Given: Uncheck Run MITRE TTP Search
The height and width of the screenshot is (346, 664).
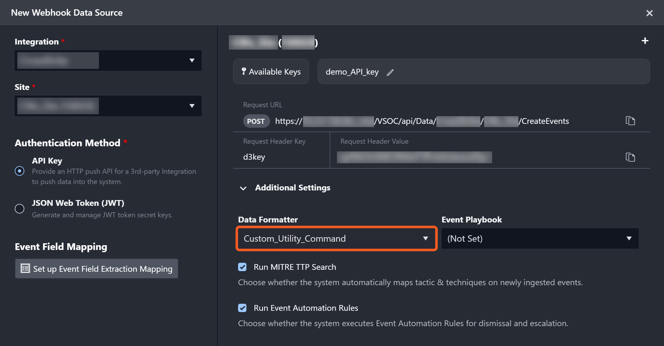Looking at the screenshot, I should tap(242, 267).
